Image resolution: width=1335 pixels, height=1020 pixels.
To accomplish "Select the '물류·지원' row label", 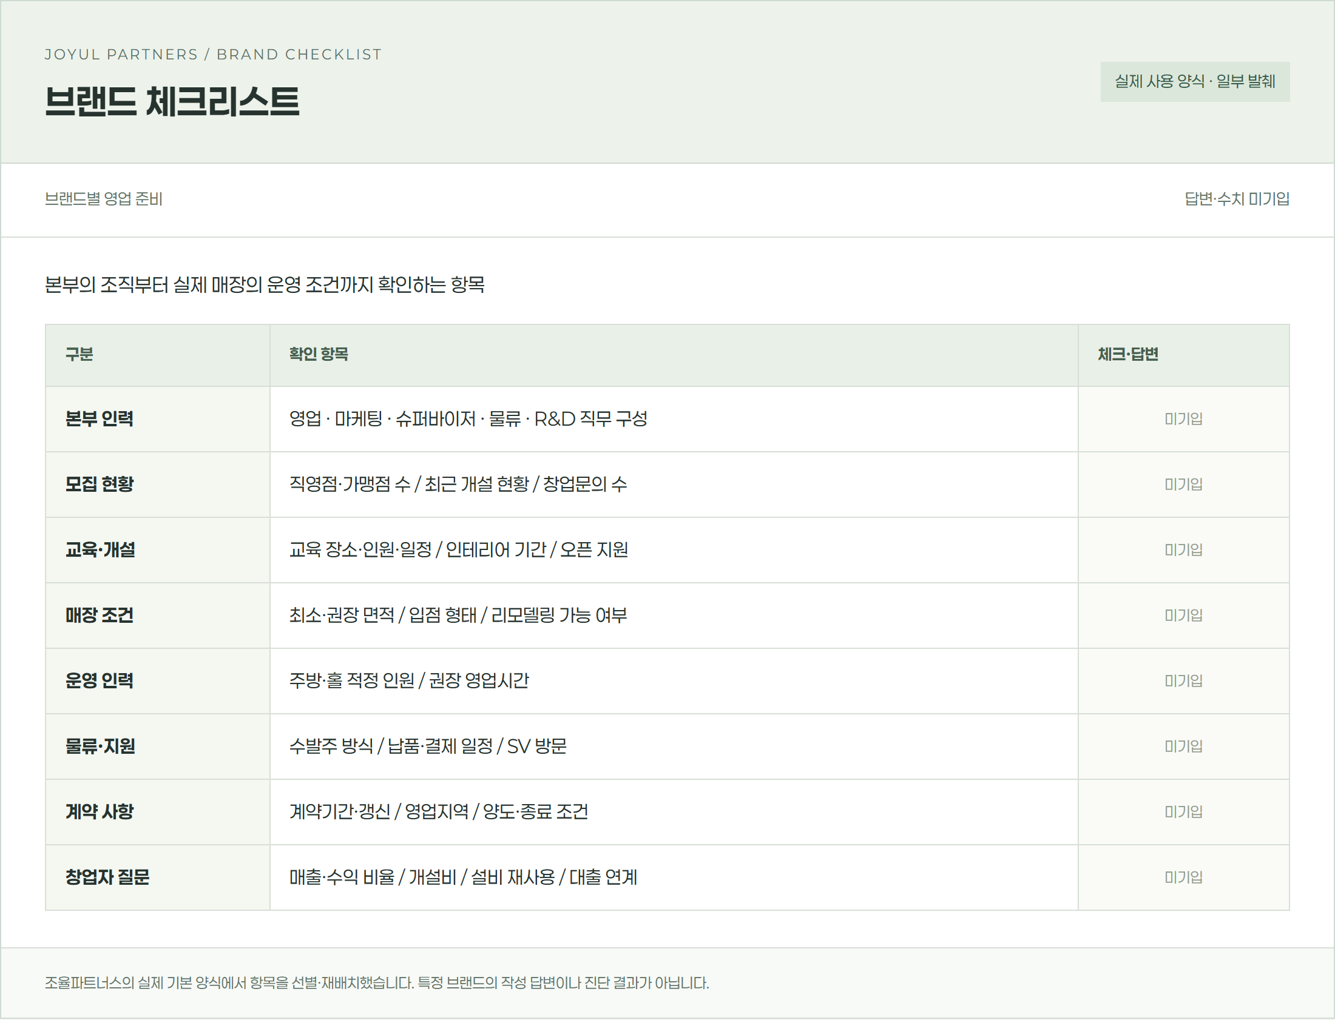I will [x=100, y=747].
